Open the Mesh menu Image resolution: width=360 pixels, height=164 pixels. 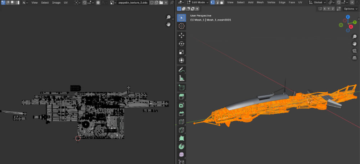(x=260, y=2)
